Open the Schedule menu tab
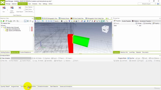Screen dimensions: 161x90 coord(35,4)
